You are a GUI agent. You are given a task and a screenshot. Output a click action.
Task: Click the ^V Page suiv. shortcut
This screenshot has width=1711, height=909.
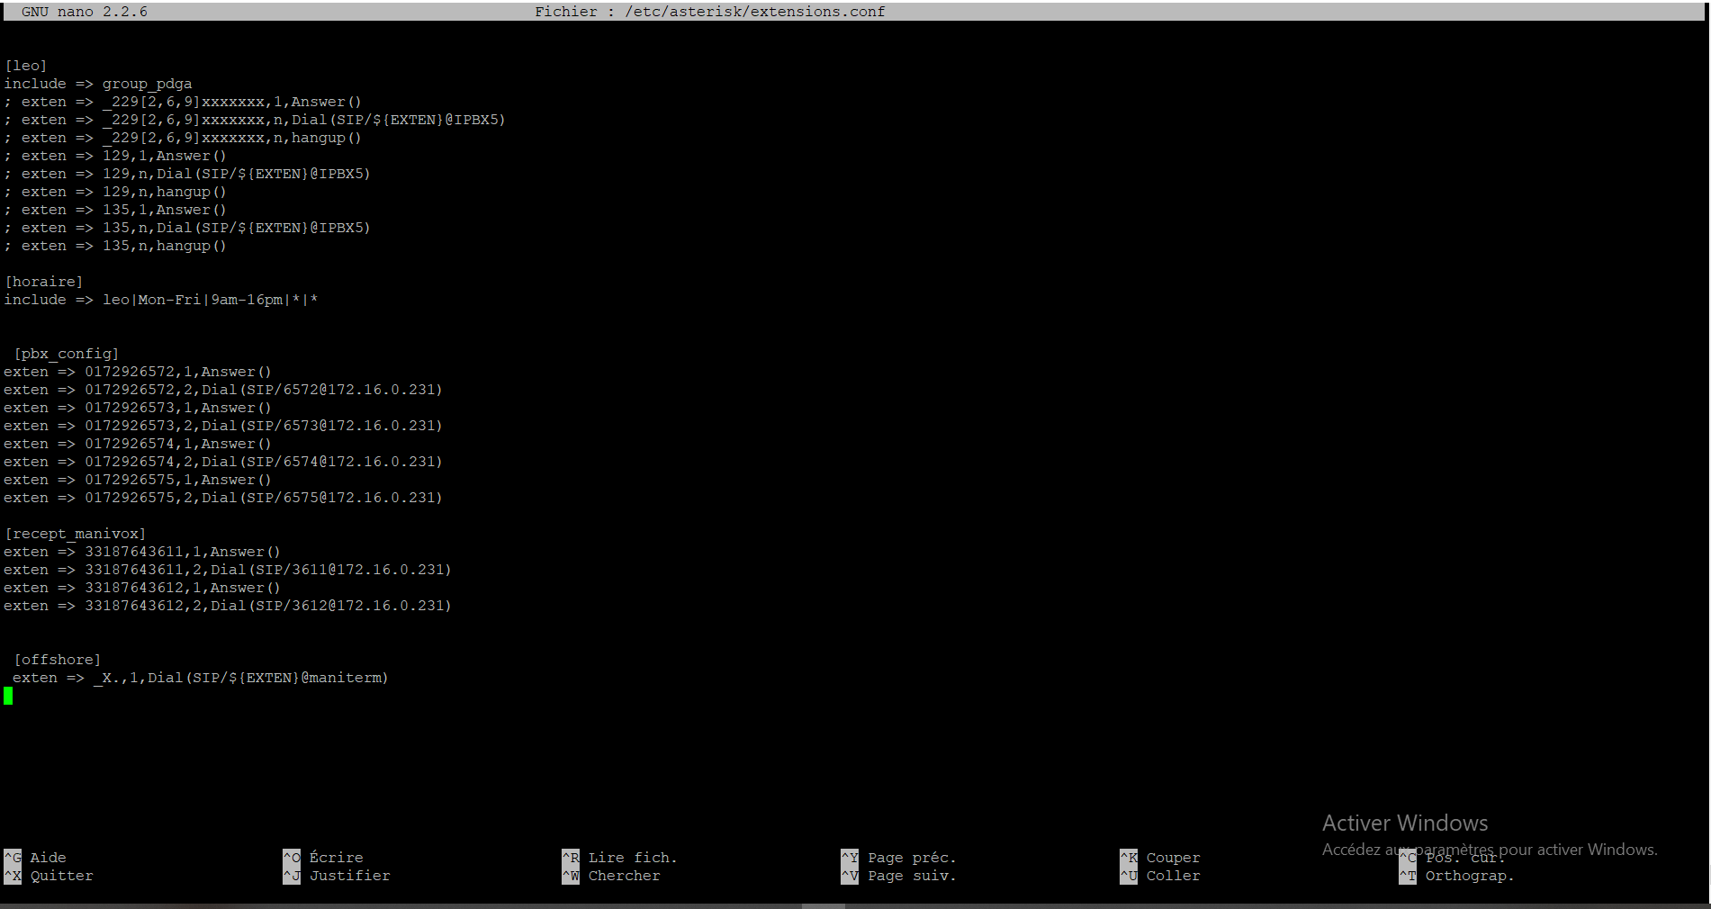899,876
